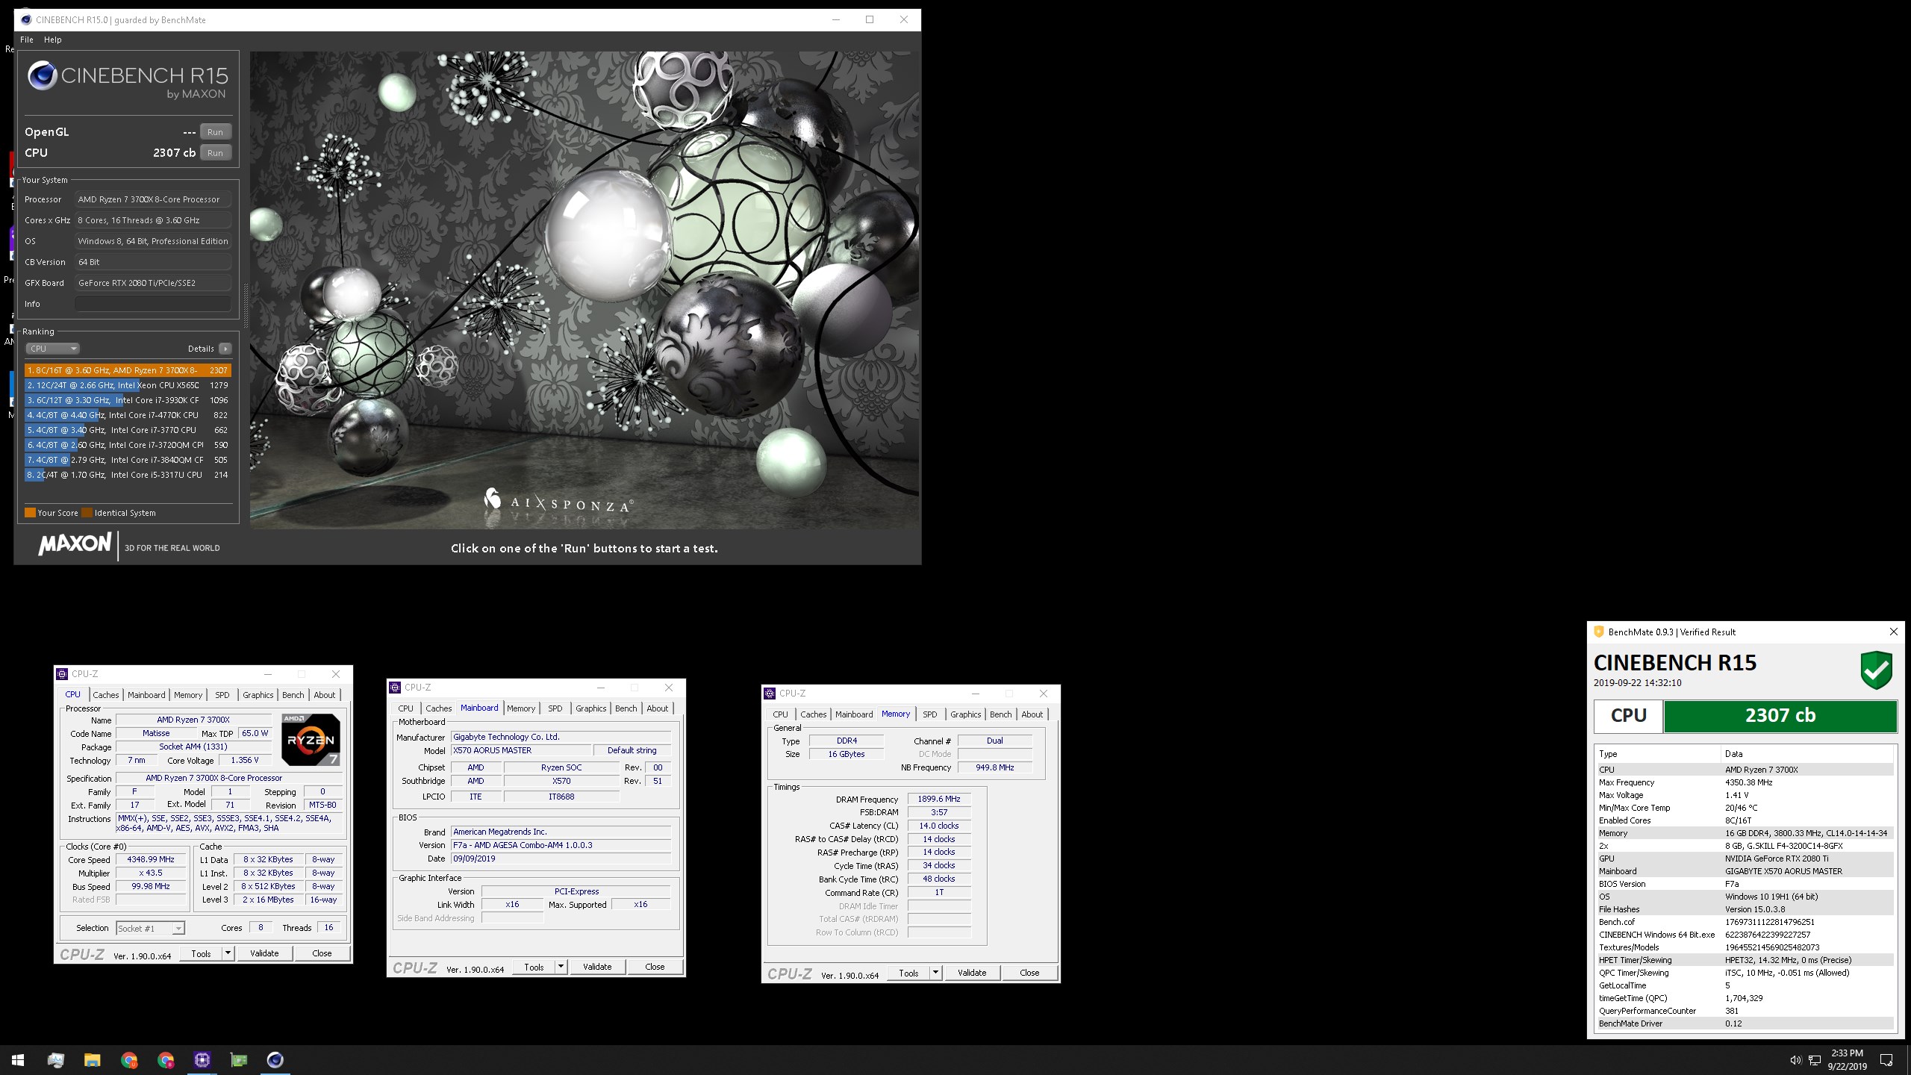Select ranking row Intel Xeon CPU X5650
1911x1075 pixels.
click(x=128, y=385)
